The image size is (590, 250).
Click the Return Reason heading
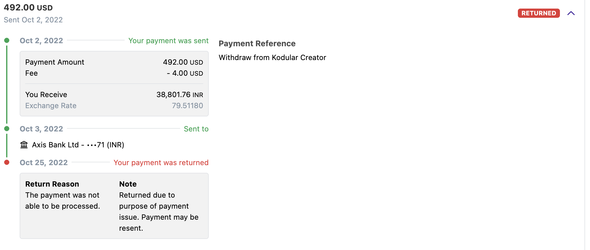[x=52, y=184]
